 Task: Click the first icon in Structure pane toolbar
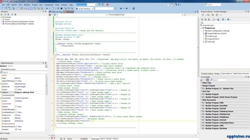(2, 14)
